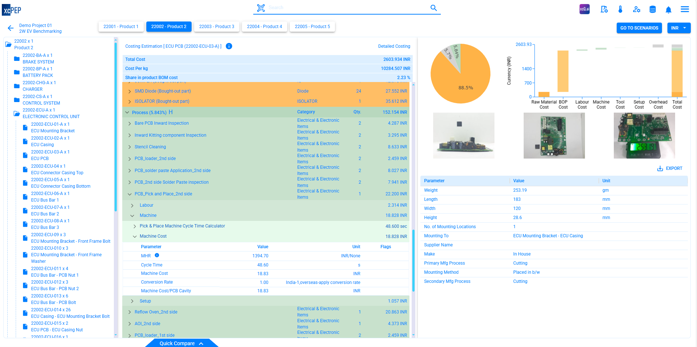Click the GO TO SCENARIOS button

coord(639,28)
